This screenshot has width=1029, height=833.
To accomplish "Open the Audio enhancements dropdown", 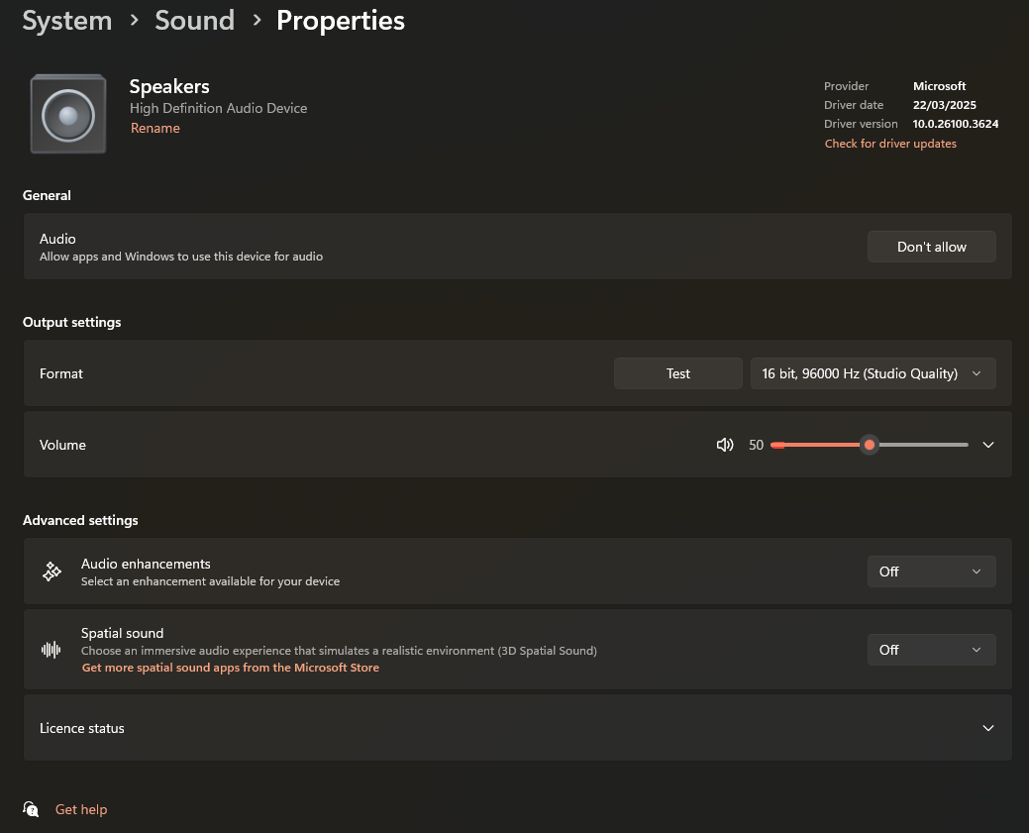I will pos(931,572).
